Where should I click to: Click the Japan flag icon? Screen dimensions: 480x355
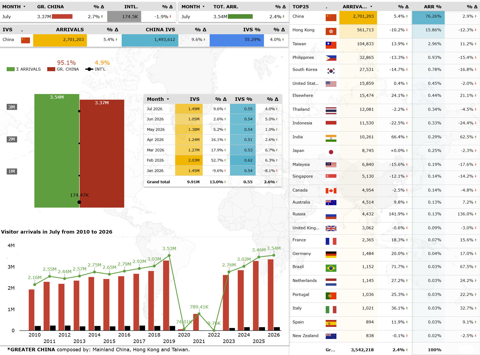[x=331, y=152]
